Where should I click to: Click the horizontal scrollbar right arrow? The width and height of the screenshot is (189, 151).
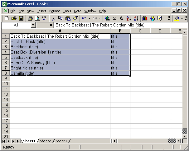178,141
